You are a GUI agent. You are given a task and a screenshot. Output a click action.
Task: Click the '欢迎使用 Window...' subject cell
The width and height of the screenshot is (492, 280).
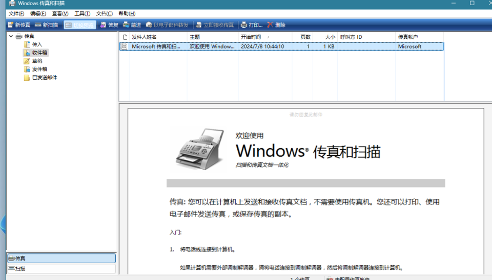pyautogui.click(x=212, y=46)
